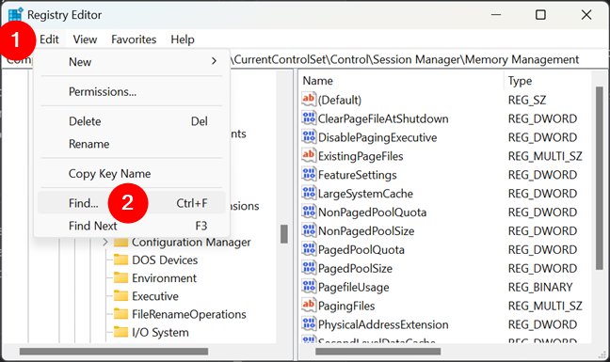Click the DOS Devices folder icon
610x362 pixels.
coord(121,260)
